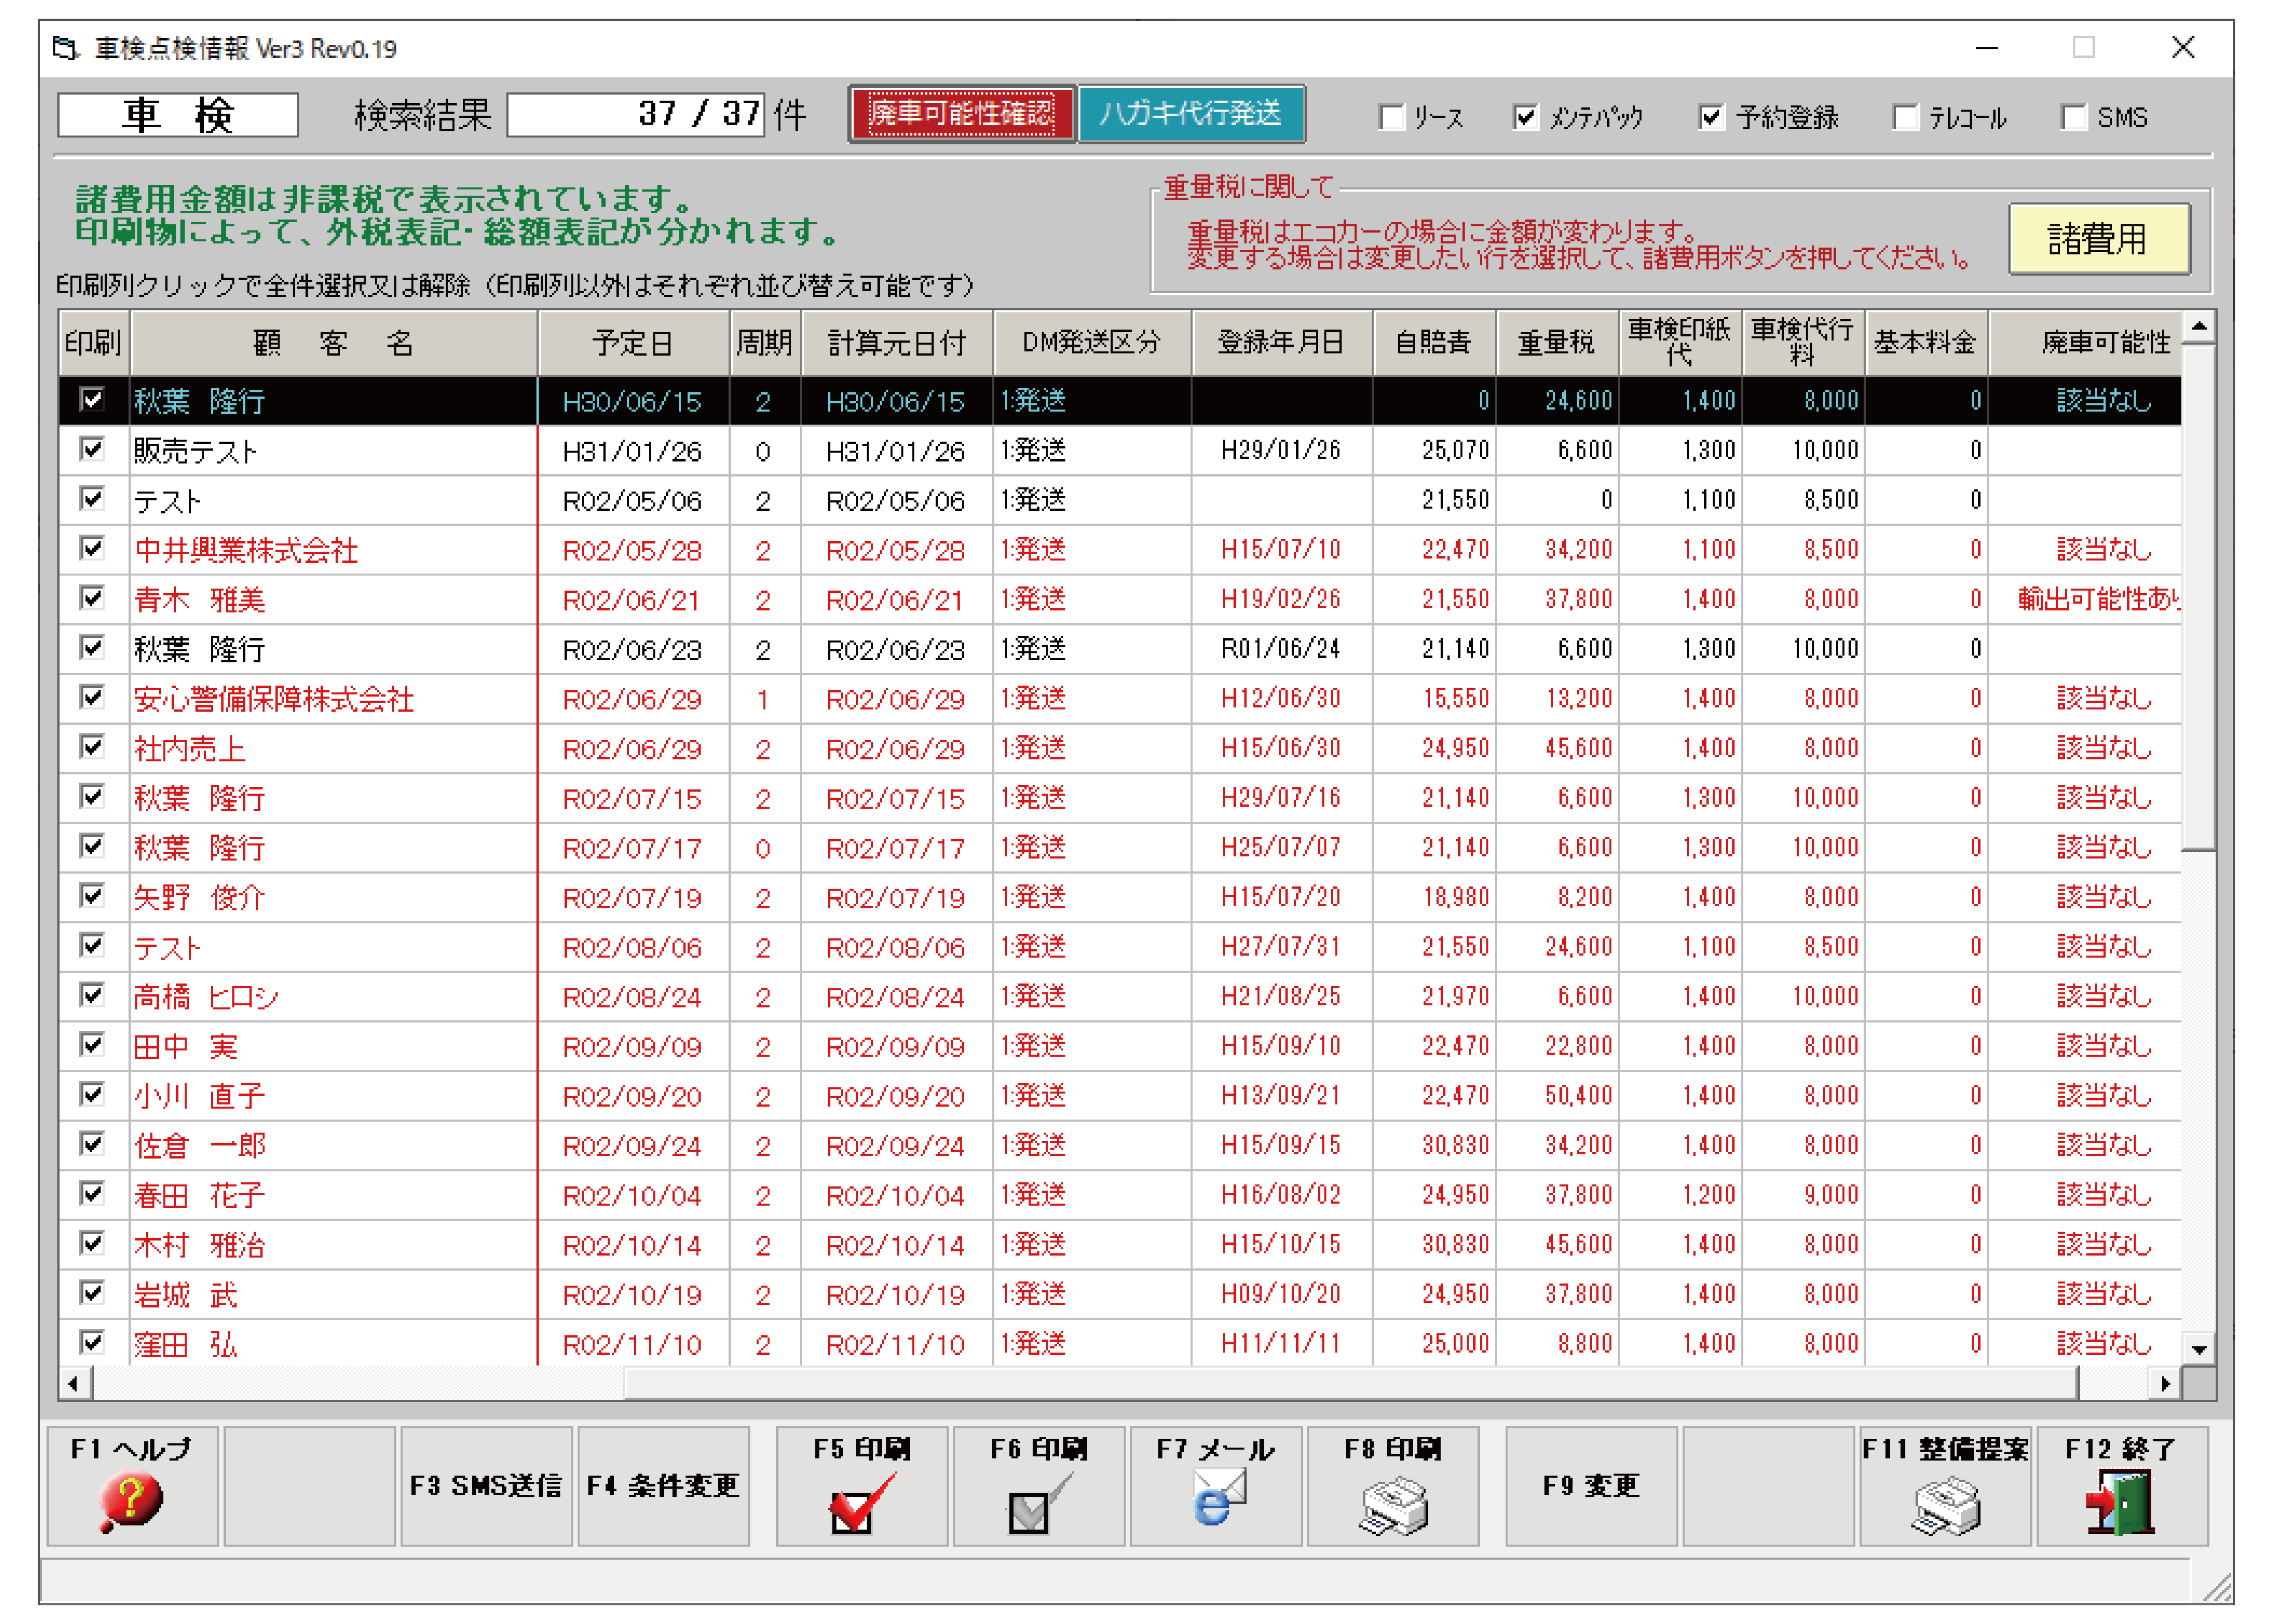Sort by 自賠責 column header
2273x1624 pixels.
(1433, 343)
